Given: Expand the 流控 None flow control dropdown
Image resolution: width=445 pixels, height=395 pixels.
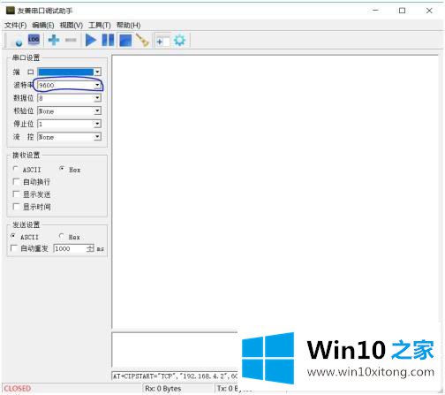Looking at the screenshot, I should 97,137.
